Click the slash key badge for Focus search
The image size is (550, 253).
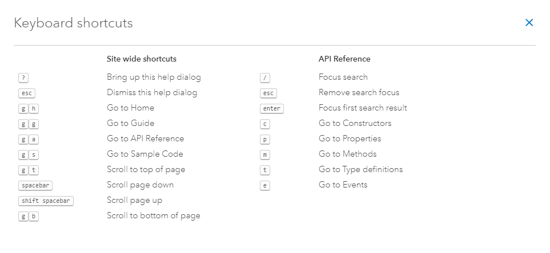coord(264,77)
